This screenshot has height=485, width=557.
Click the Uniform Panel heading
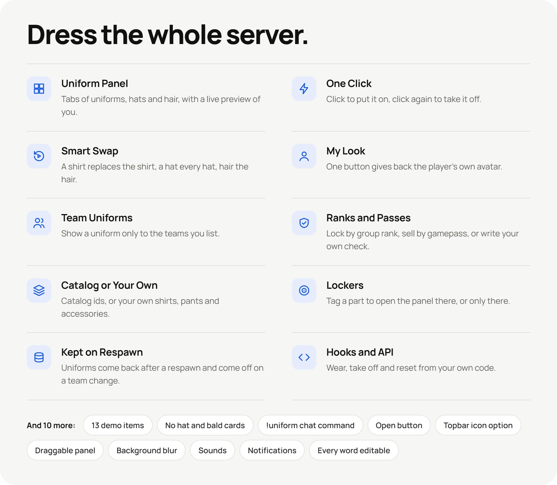[95, 84]
